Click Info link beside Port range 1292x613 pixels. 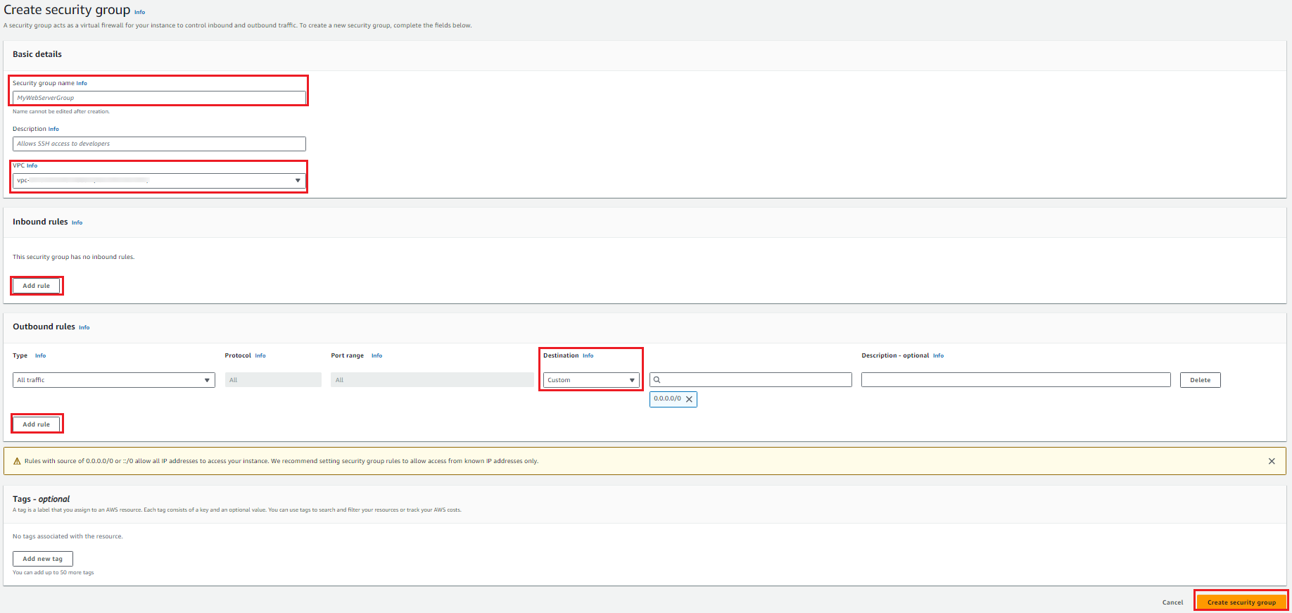tap(376, 356)
